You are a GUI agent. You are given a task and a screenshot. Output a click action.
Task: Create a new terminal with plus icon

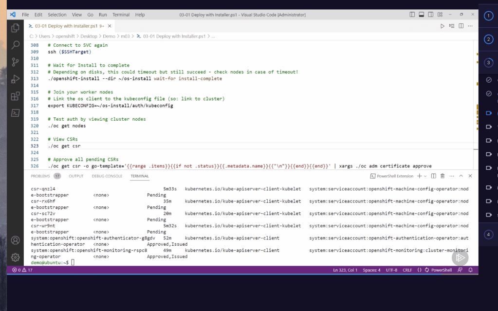click(x=419, y=176)
